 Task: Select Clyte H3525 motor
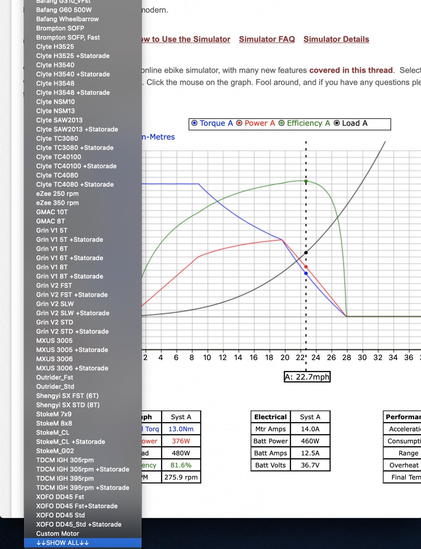pyautogui.click(x=83, y=47)
